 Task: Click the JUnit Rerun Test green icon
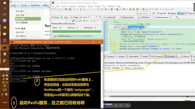tap(84, 21)
